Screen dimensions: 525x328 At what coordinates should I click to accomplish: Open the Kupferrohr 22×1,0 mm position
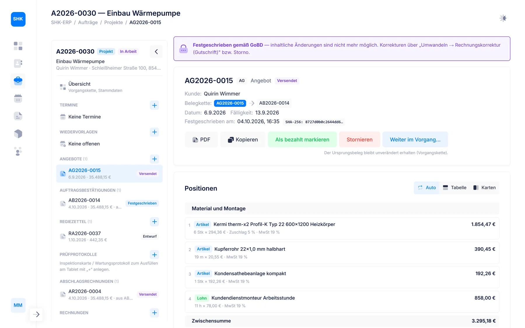342,253
